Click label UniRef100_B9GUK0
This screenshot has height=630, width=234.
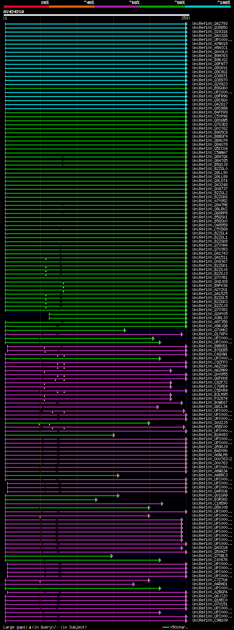click(x=210, y=88)
